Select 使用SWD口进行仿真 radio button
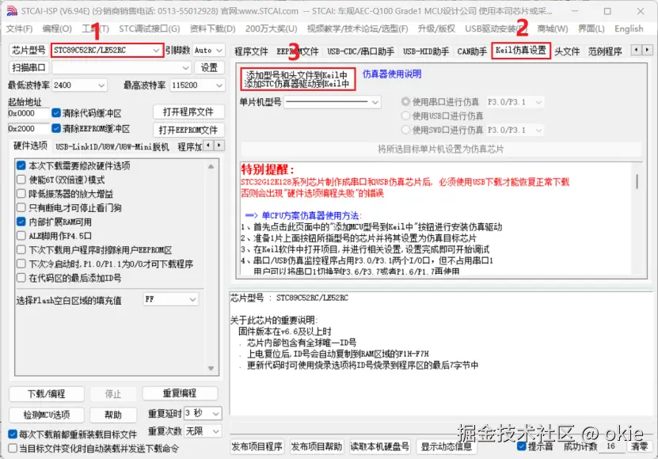 pyautogui.click(x=405, y=130)
